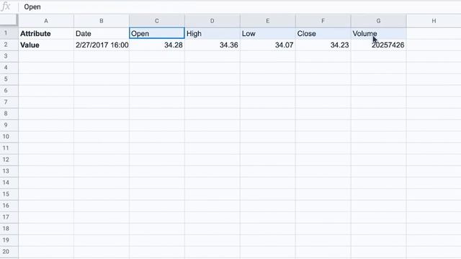
Task: Select column C header
Action: pos(157,21)
